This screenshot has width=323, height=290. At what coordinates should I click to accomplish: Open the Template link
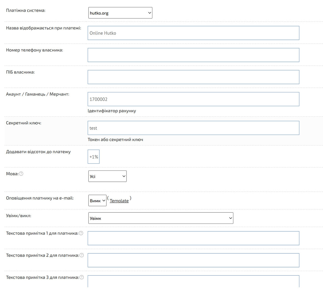pyautogui.click(x=119, y=201)
